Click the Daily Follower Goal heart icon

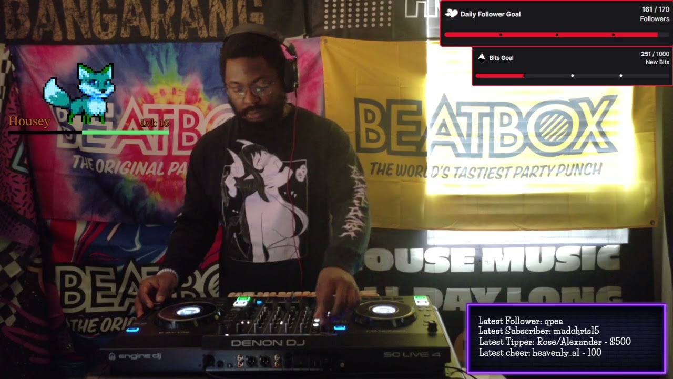click(452, 14)
